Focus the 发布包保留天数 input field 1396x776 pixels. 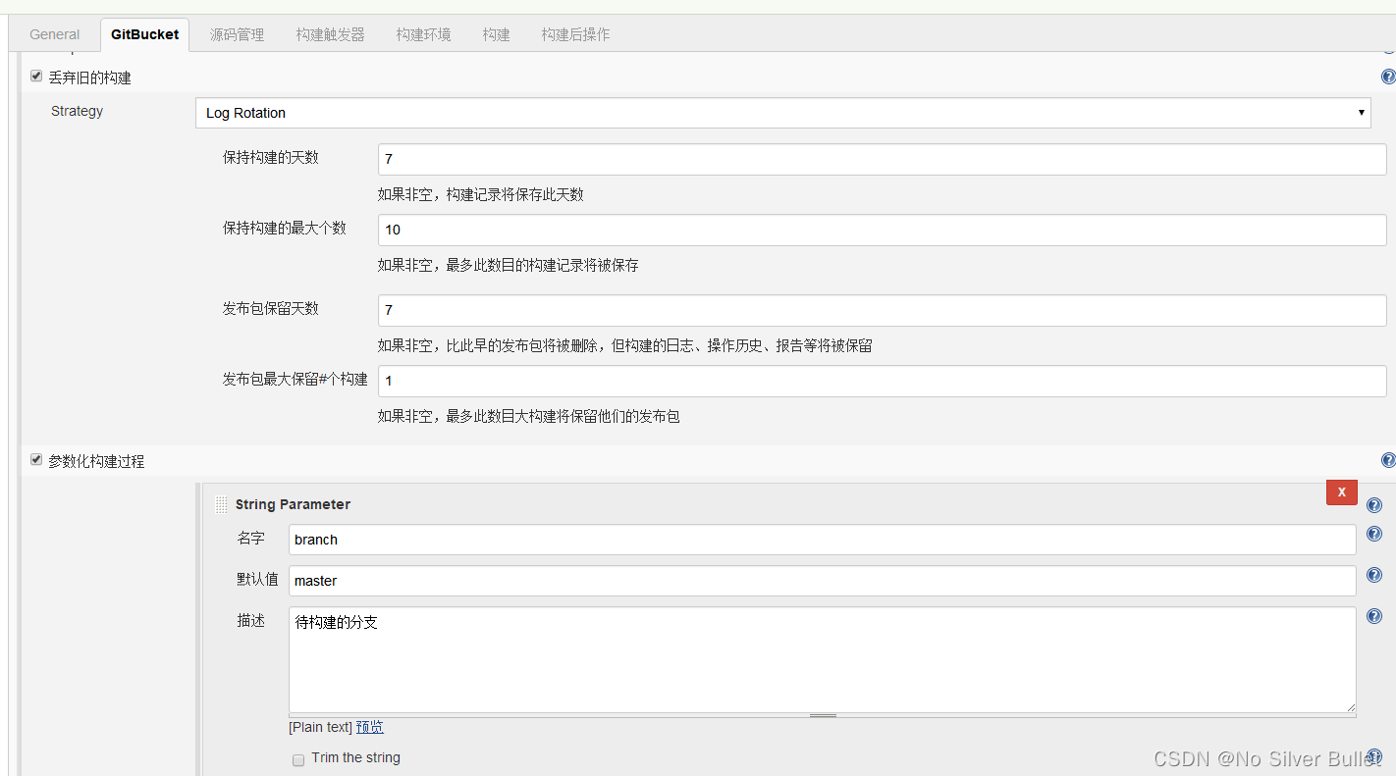882,310
